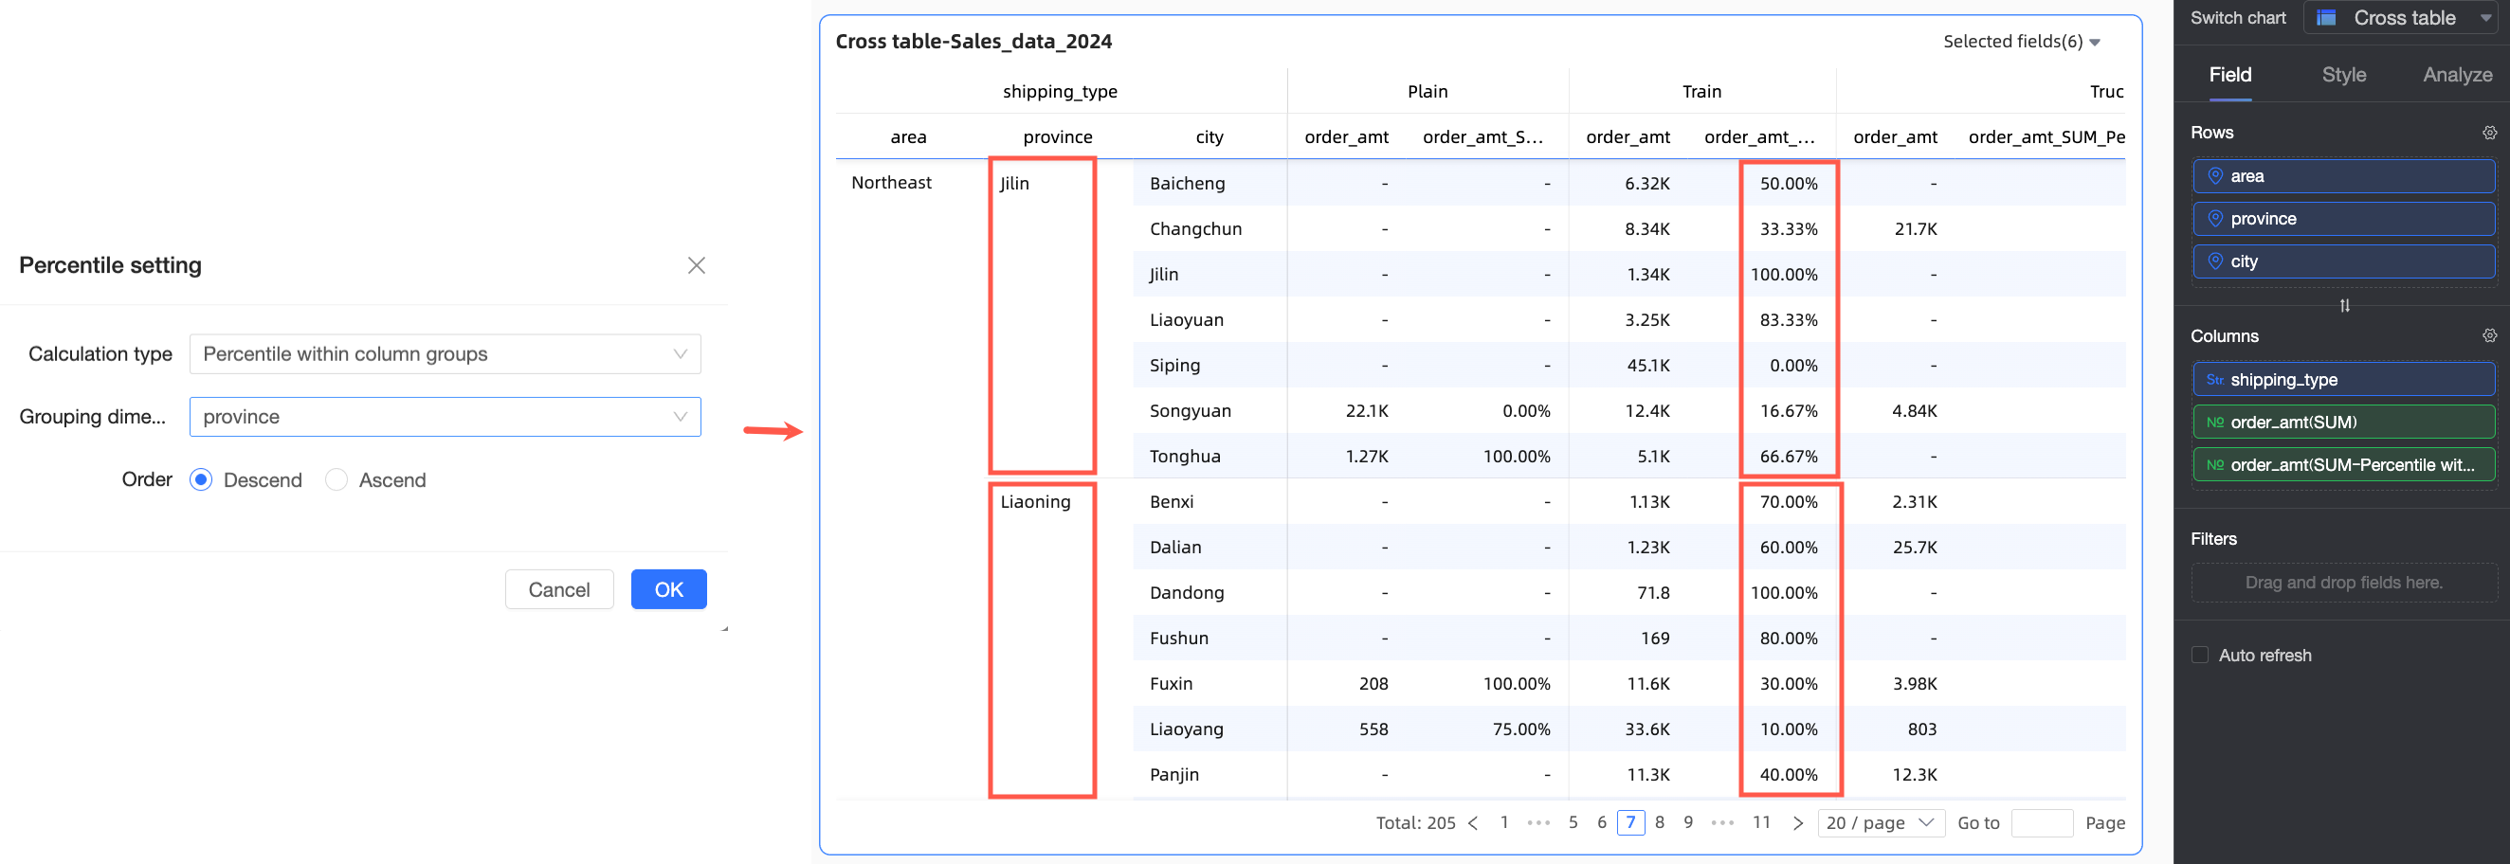
Task: Expand the Grouping dimension province dropdown
Action: (446, 417)
